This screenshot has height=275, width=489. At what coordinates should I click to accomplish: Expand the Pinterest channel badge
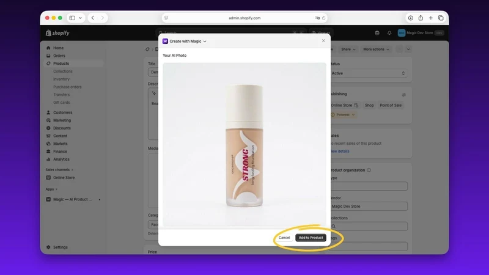click(x=343, y=115)
